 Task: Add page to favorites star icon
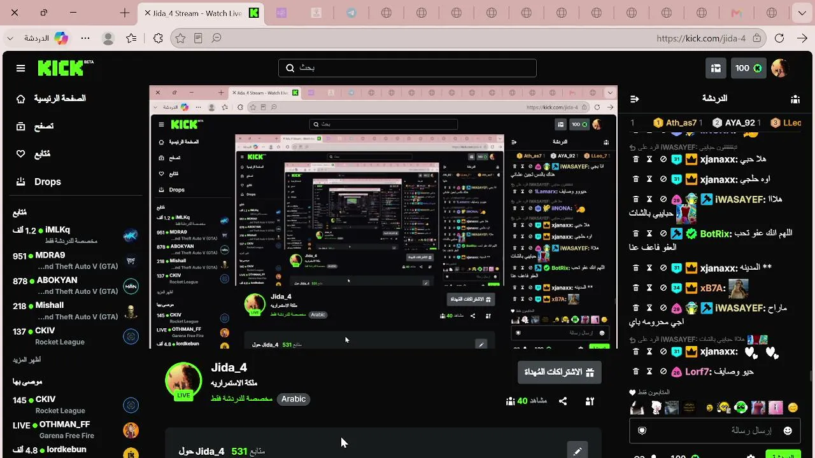(180, 38)
